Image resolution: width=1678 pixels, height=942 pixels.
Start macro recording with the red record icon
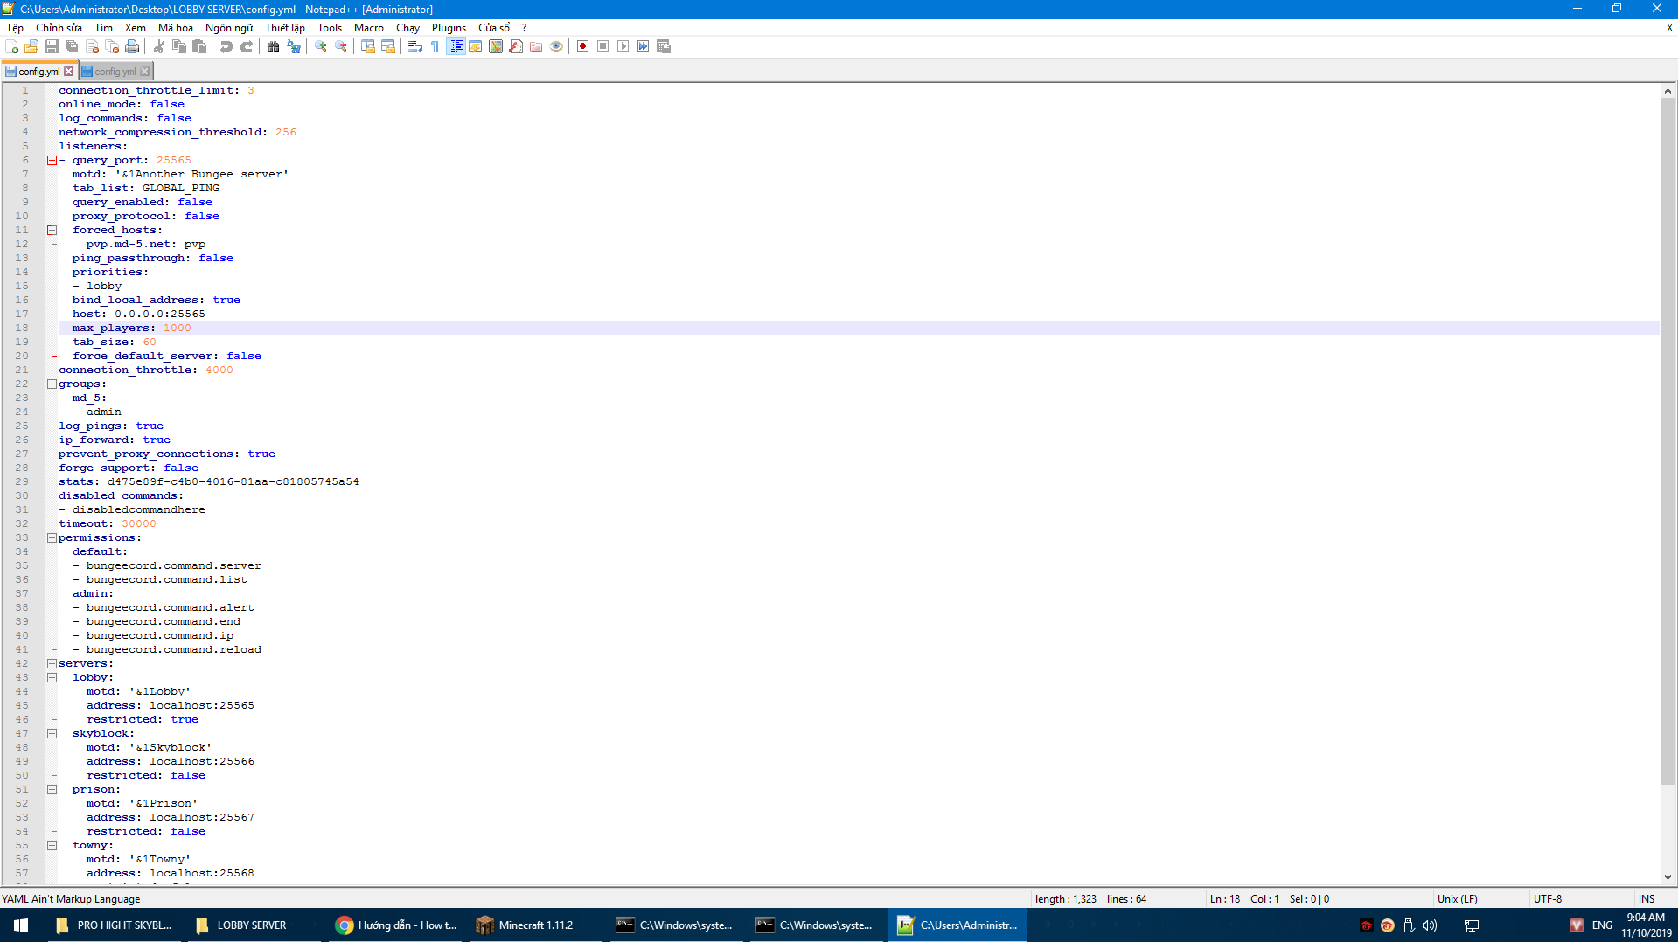pos(583,46)
